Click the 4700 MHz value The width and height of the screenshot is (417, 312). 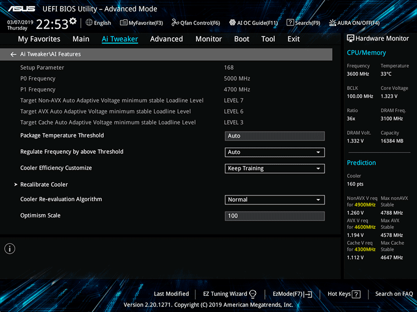[237, 89]
